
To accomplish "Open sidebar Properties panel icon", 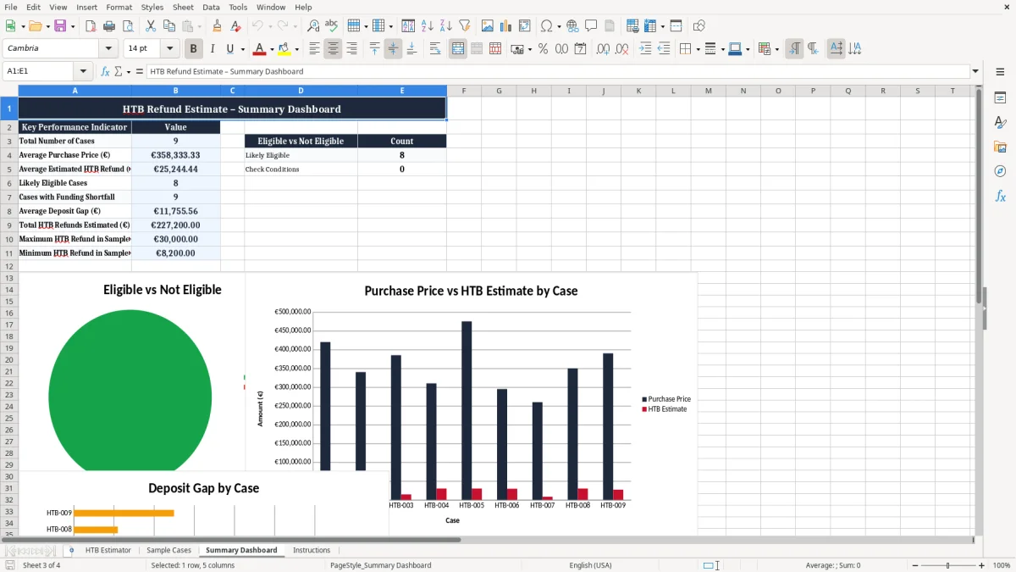I will click(x=1000, y=97).
